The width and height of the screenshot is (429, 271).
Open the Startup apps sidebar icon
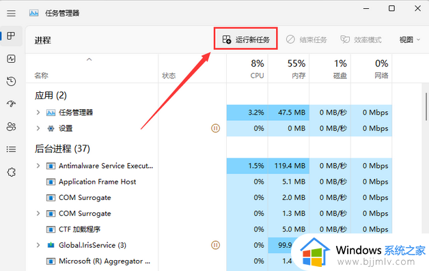[11, 104]
